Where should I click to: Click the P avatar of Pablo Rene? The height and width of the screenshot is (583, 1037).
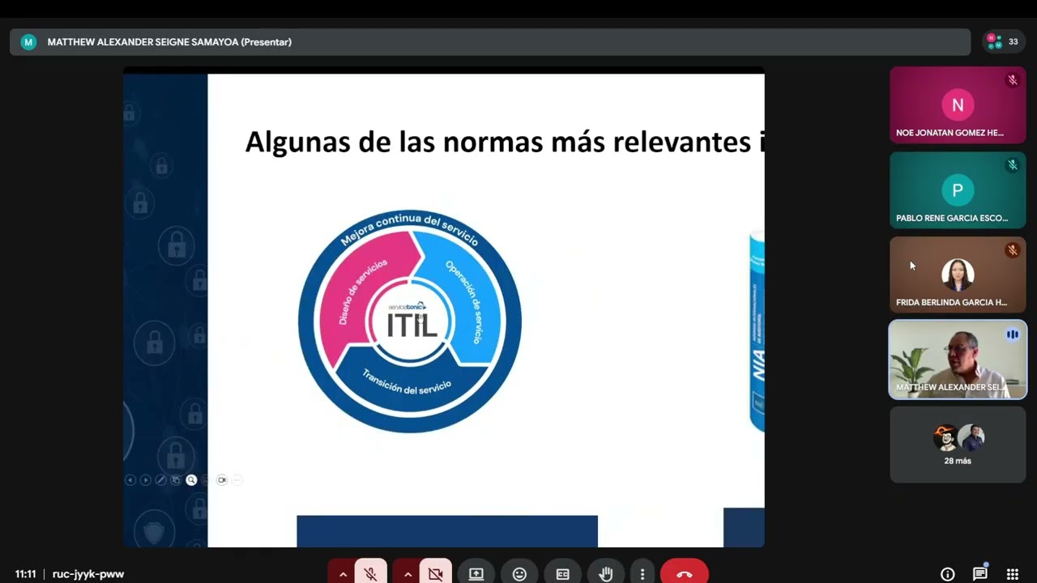pos(958,189)
